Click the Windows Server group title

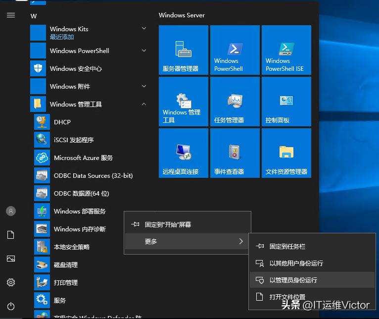coord(182,15)
